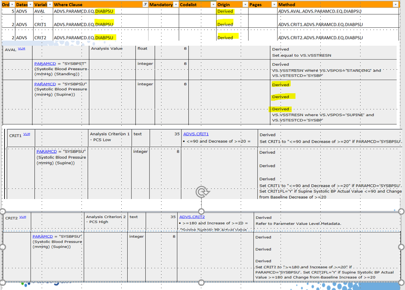Select the top-left corner handle of CRIT2 picture

[x=2, y=211]
